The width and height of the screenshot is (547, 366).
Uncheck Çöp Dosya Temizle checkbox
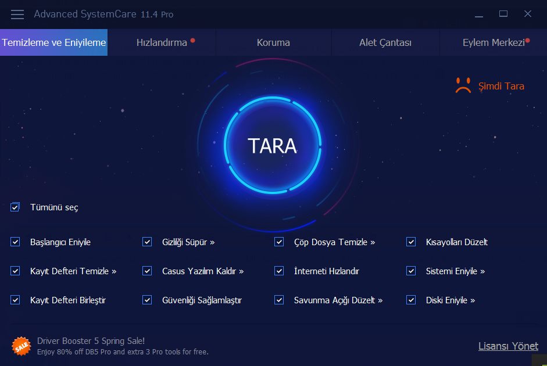(279, 242)
